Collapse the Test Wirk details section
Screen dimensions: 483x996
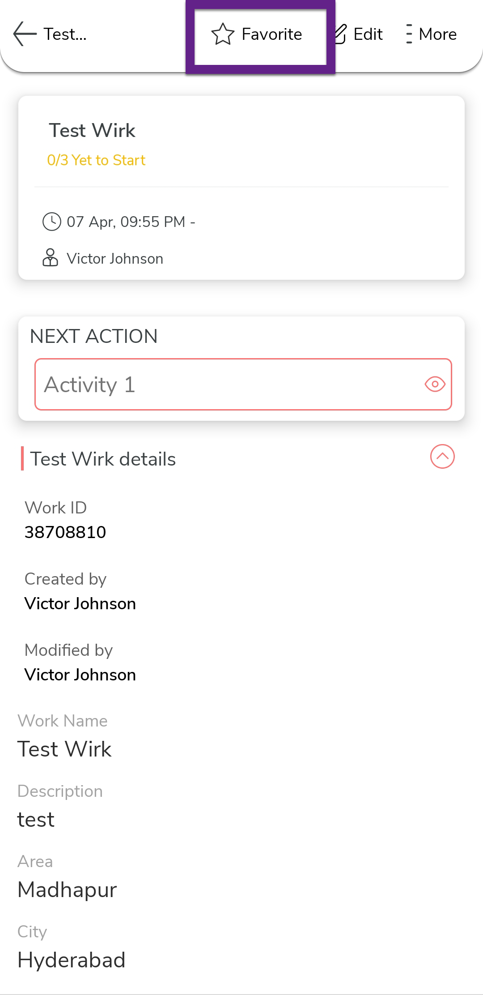[442, 457]
